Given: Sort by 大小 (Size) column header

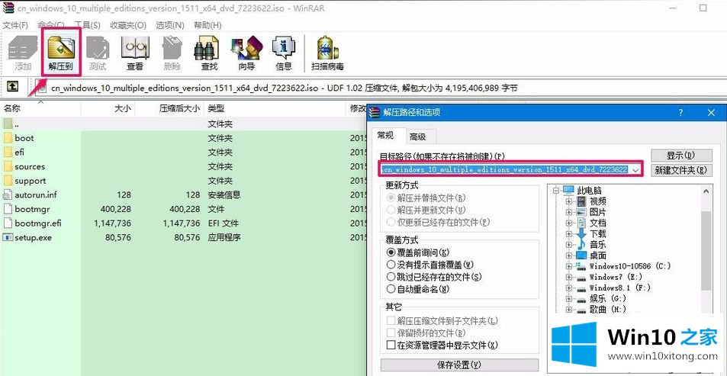Looking at the screenshot, I should [108, 108].
